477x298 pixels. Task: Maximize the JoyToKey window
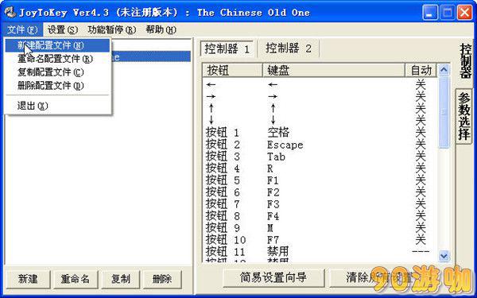point(447,13)
